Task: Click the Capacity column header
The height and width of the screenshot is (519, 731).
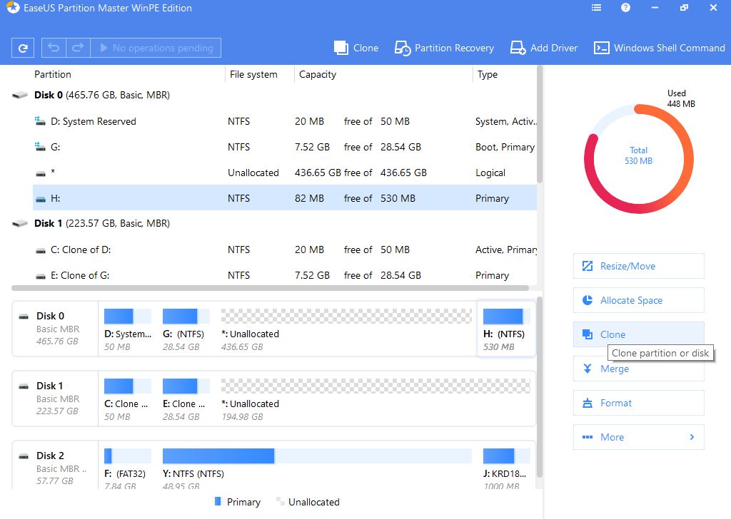Action: [x=318, y=74]
